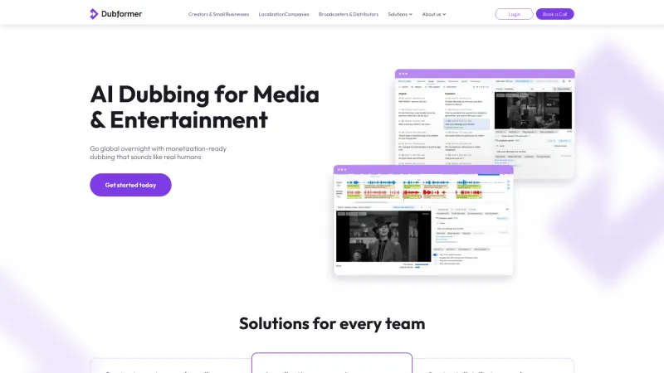Open Localization Companies page
Viewport: 664px width, 373px height.
coord(284,14)
